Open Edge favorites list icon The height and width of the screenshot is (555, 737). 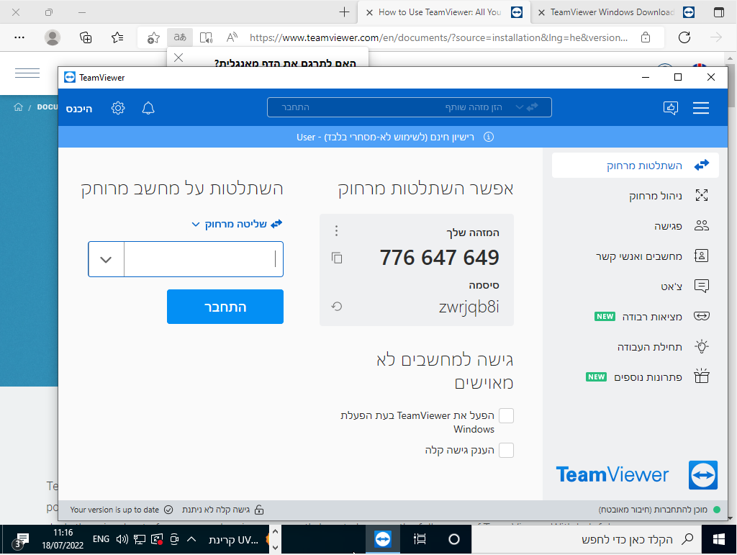click(x=117, y=37)
